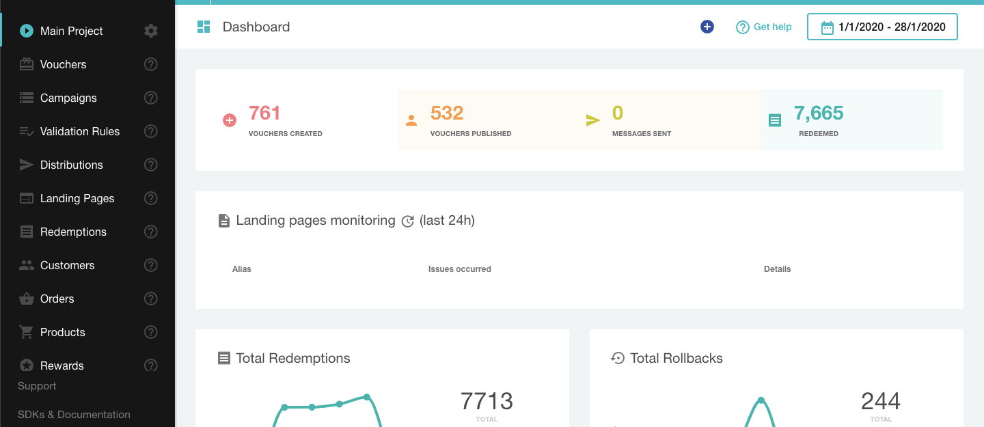The height and width of the screenshot is (427, 984).
Task: Open SDKs & Documentation link
Action: point(74,414)
